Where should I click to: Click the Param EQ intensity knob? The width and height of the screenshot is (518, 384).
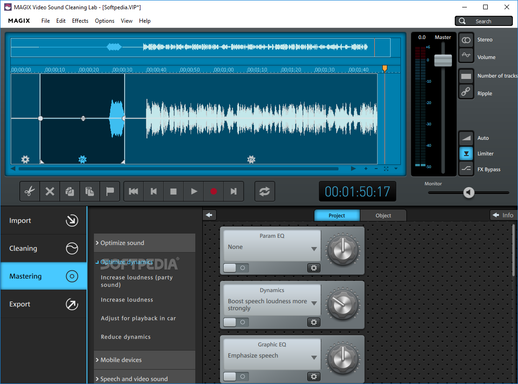coord(343,250)
